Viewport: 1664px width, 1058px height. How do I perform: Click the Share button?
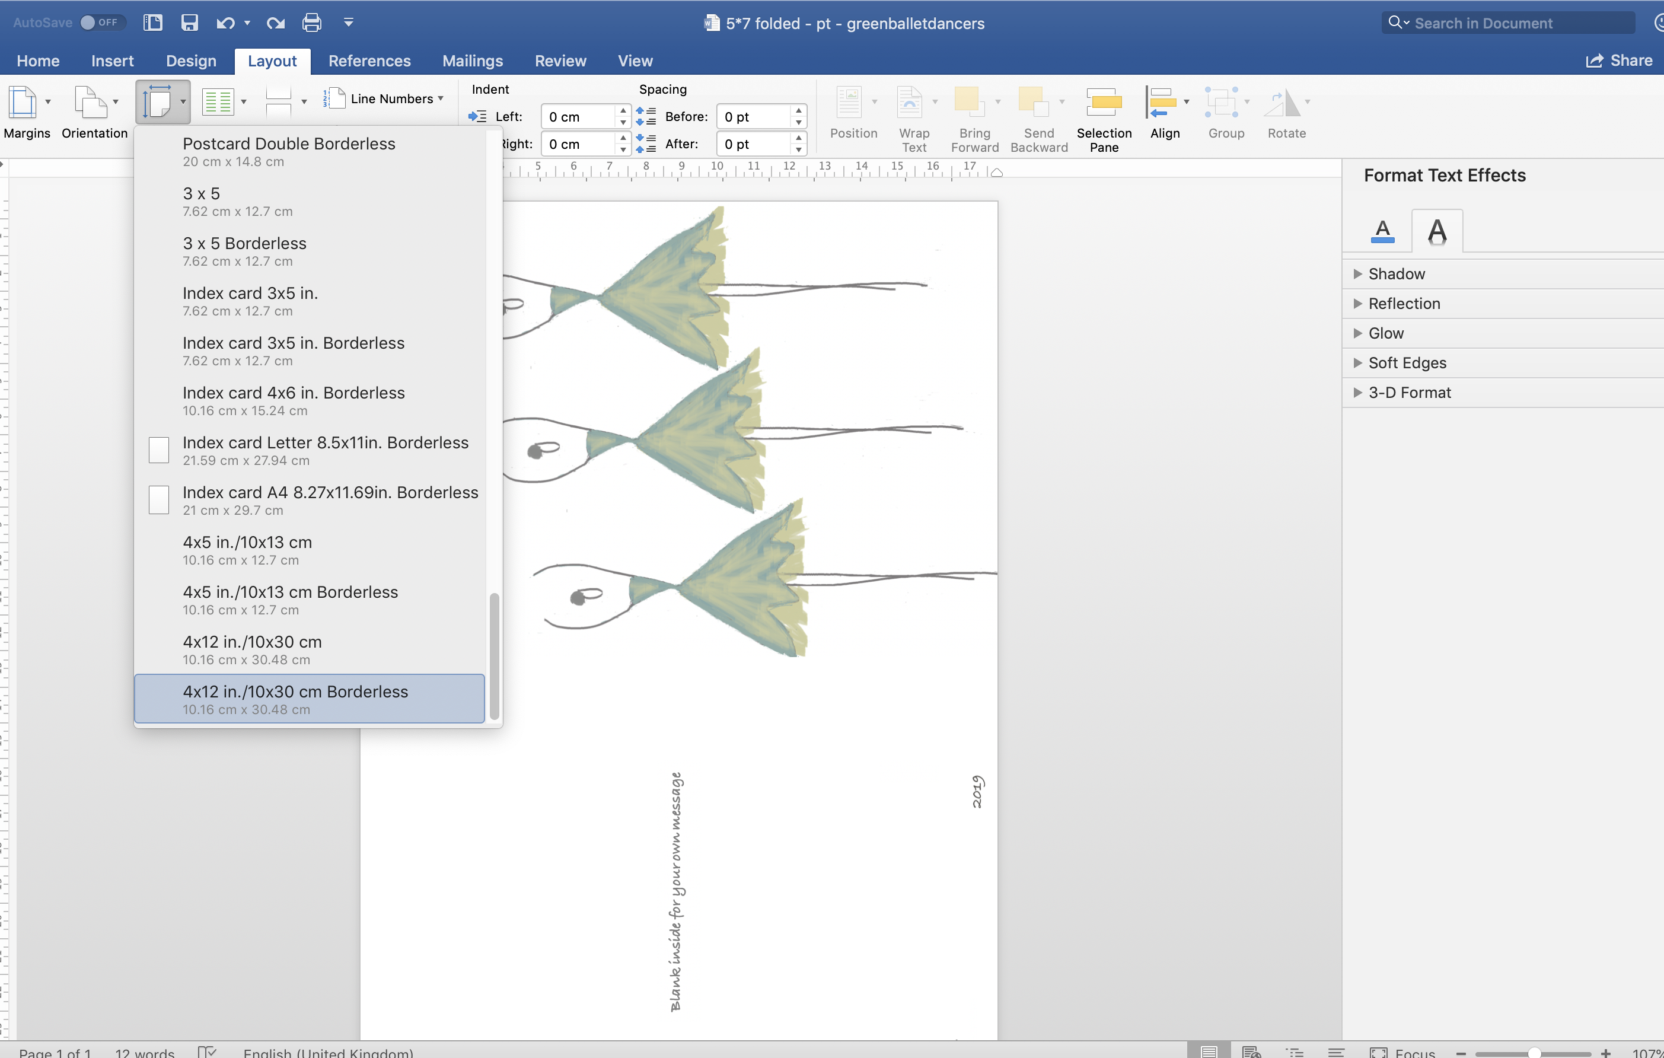1618,61
